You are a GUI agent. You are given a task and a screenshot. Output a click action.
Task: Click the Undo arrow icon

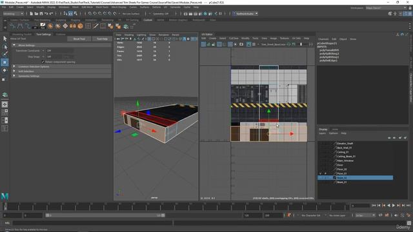click(x=46, y=14)
